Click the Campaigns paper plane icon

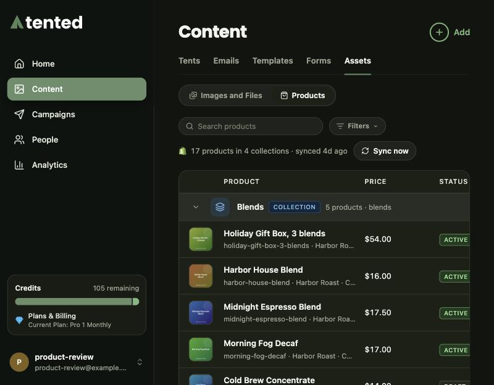tap(19, 114)
